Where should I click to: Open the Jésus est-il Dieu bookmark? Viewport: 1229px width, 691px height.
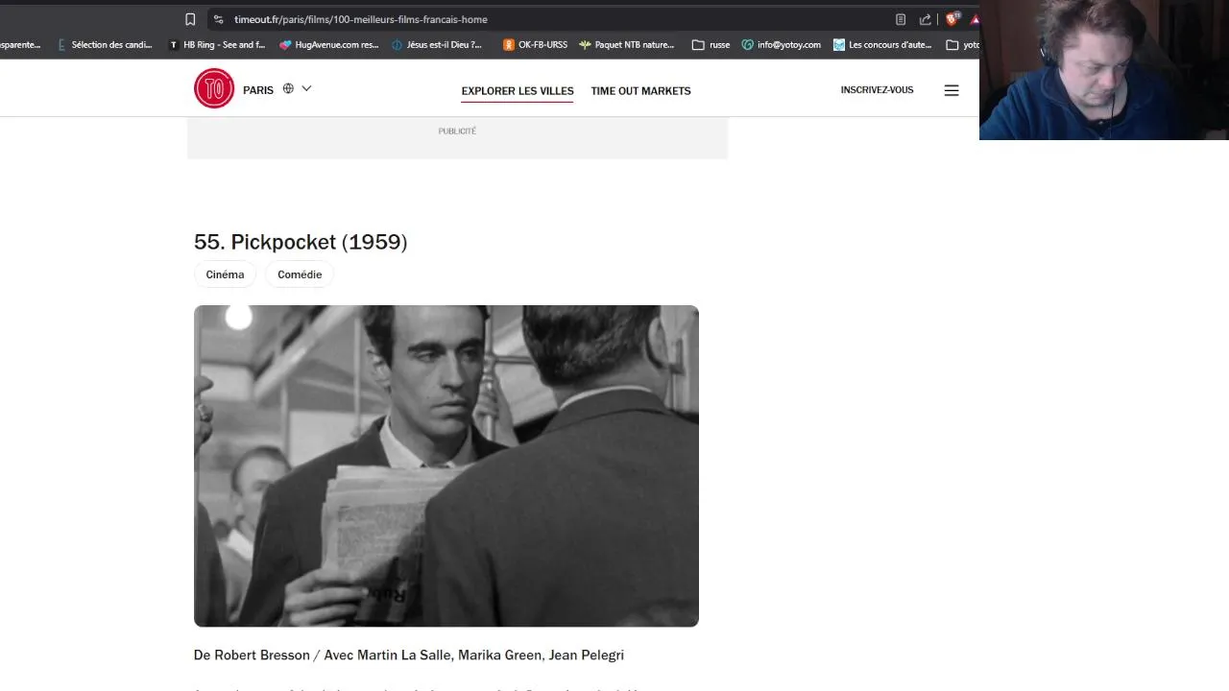pos(437,44)
